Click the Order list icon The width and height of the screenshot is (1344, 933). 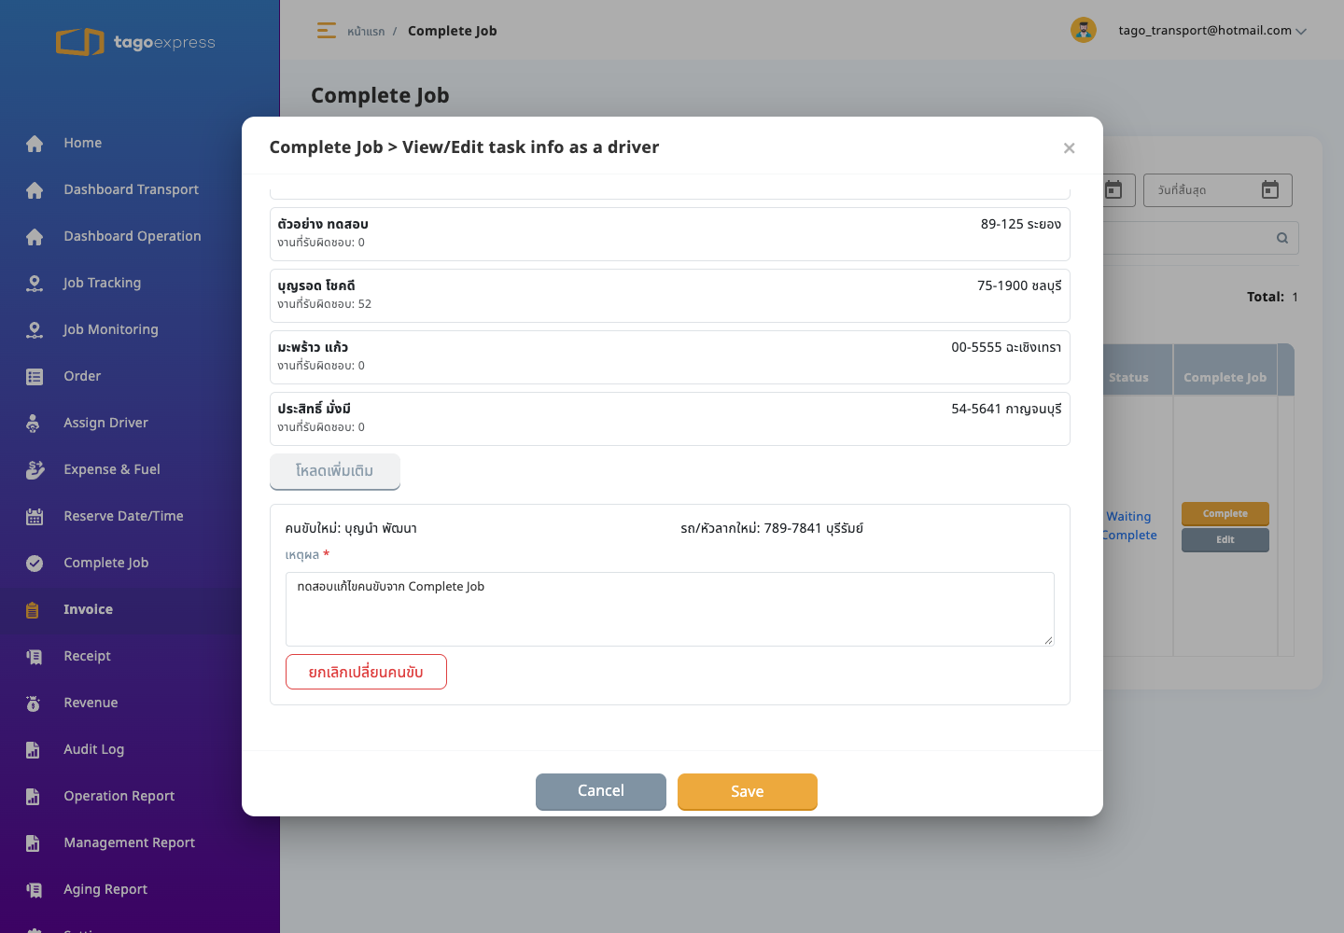pos(35,376)
